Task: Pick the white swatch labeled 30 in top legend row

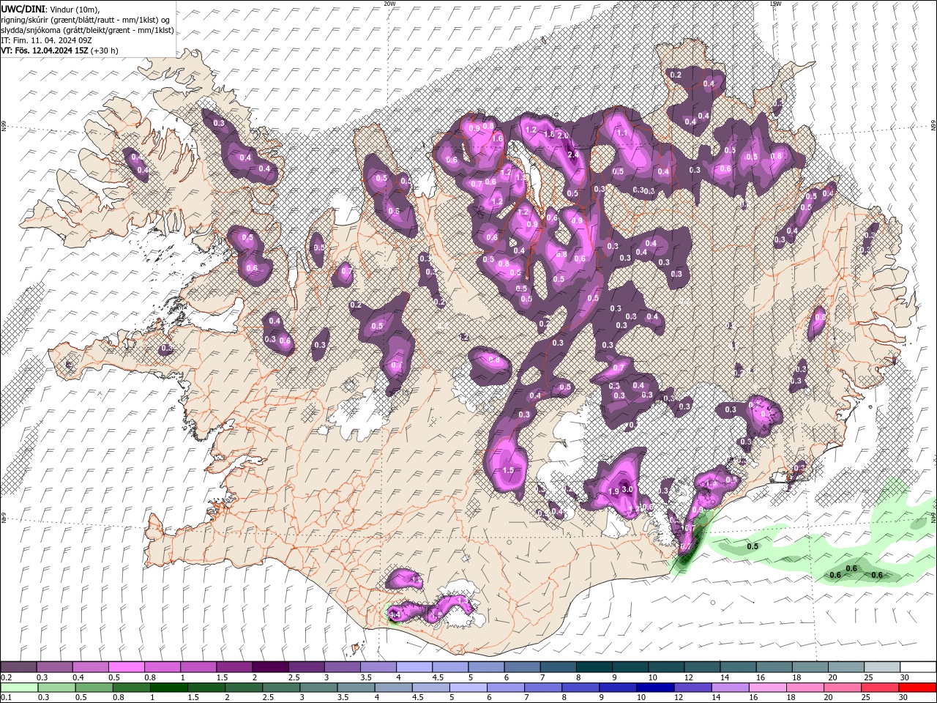Action: [917, 667]
